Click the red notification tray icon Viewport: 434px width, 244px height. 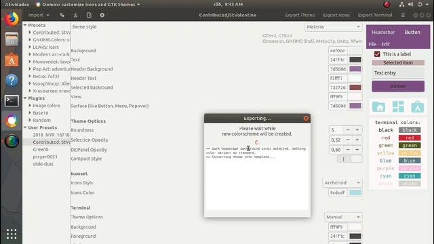click(x=387, y=5)
